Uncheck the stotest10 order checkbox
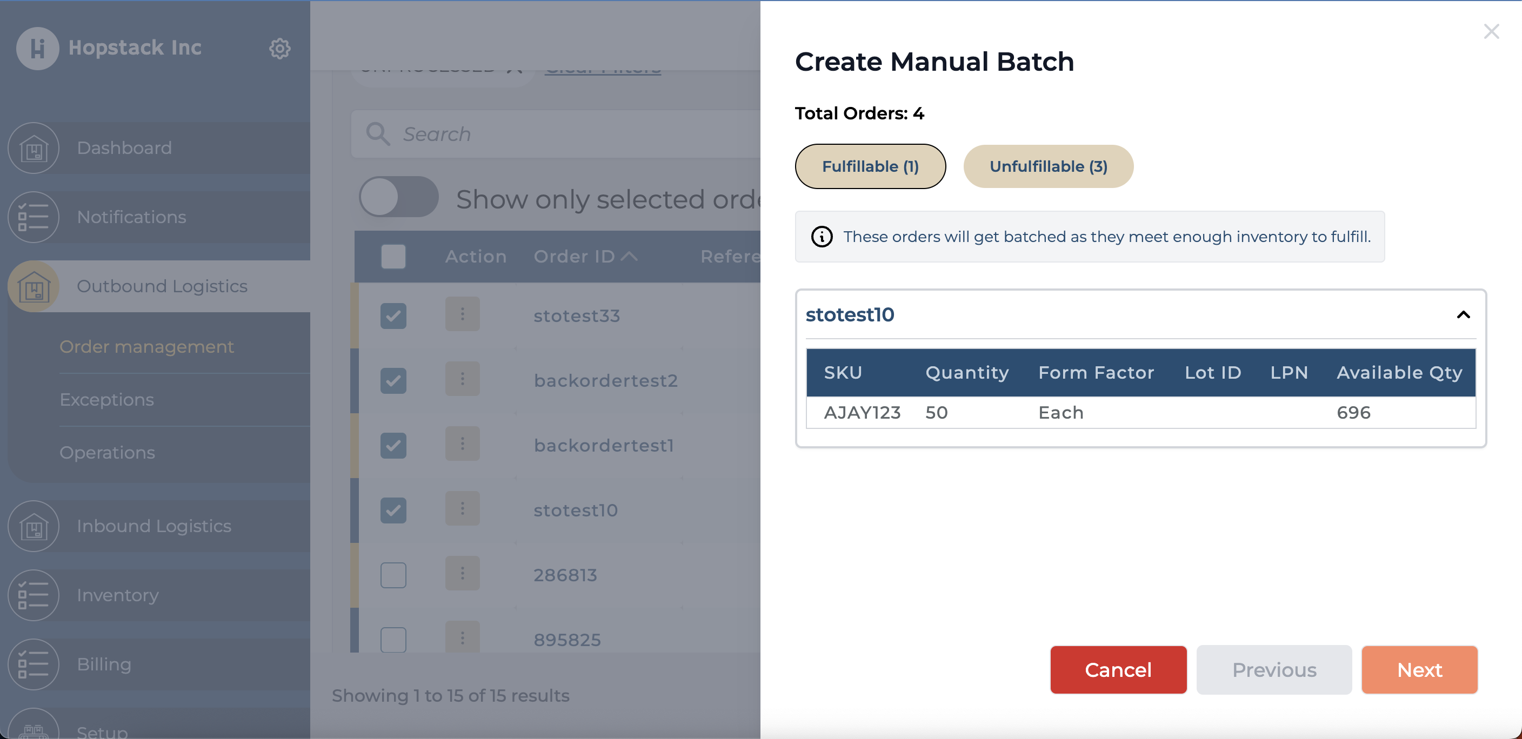Viewport: 1522px width, 739px height. (393, 510)
